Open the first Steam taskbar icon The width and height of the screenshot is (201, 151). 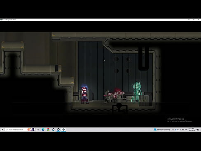(x=53, y=130)
